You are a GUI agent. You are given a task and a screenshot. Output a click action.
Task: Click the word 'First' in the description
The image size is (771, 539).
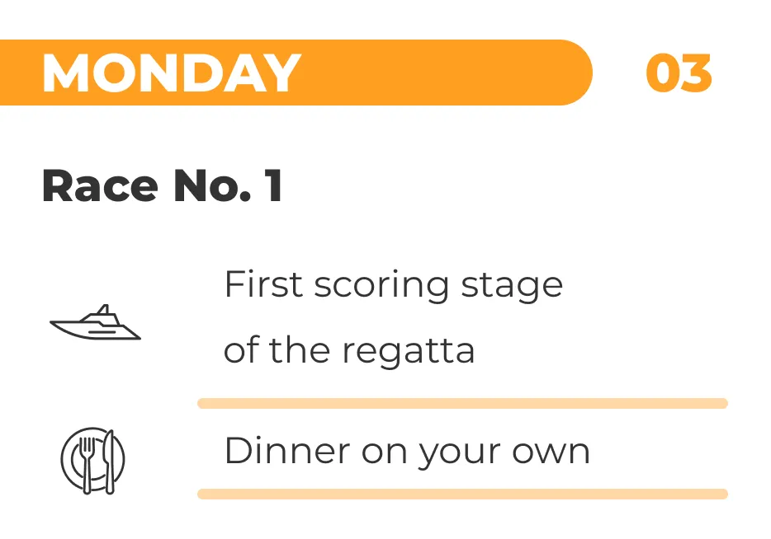[255, 285]
